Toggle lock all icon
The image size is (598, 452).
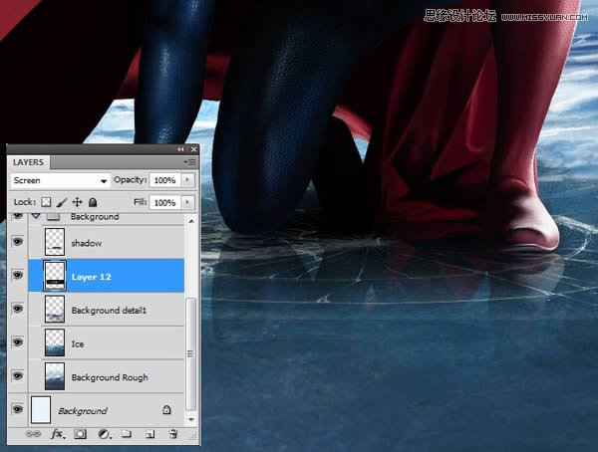[x=93, y=202]
